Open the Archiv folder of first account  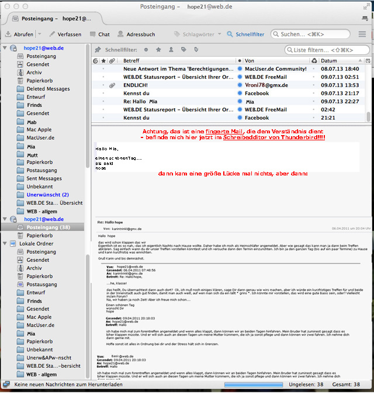34,73
